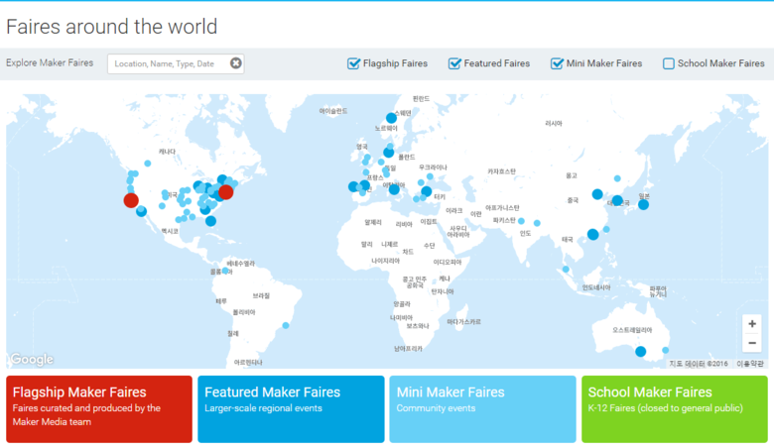Screen dimensions: 774x447
Task: Zoom in the map with plus button
Action: 752,324
